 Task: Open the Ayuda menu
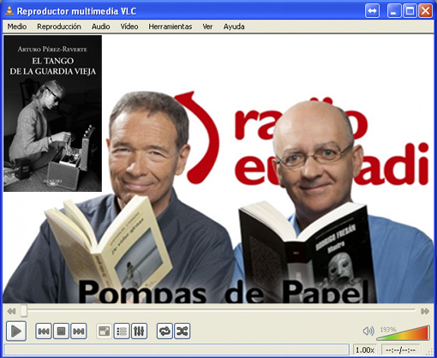[x=234, y=27]
